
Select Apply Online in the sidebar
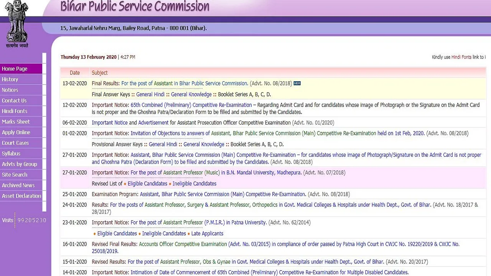(21, 132)
